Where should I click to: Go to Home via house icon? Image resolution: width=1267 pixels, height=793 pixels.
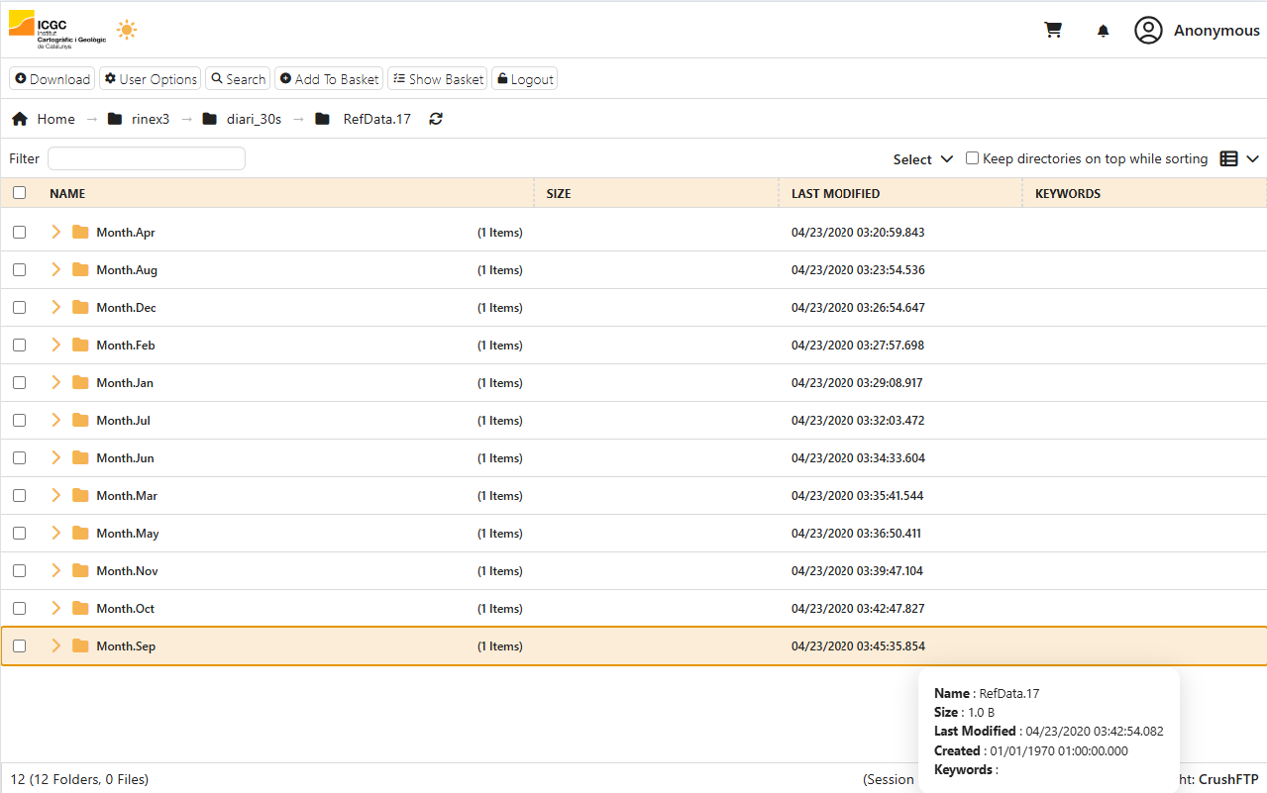tap(20, 119)
